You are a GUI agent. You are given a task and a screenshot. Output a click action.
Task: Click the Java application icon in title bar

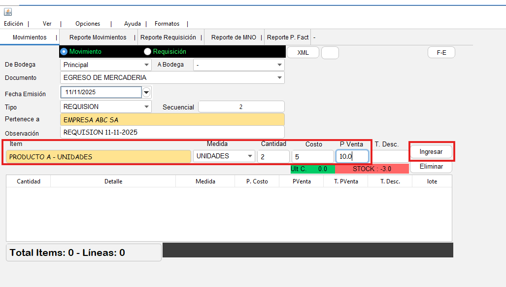click(8, 12)
